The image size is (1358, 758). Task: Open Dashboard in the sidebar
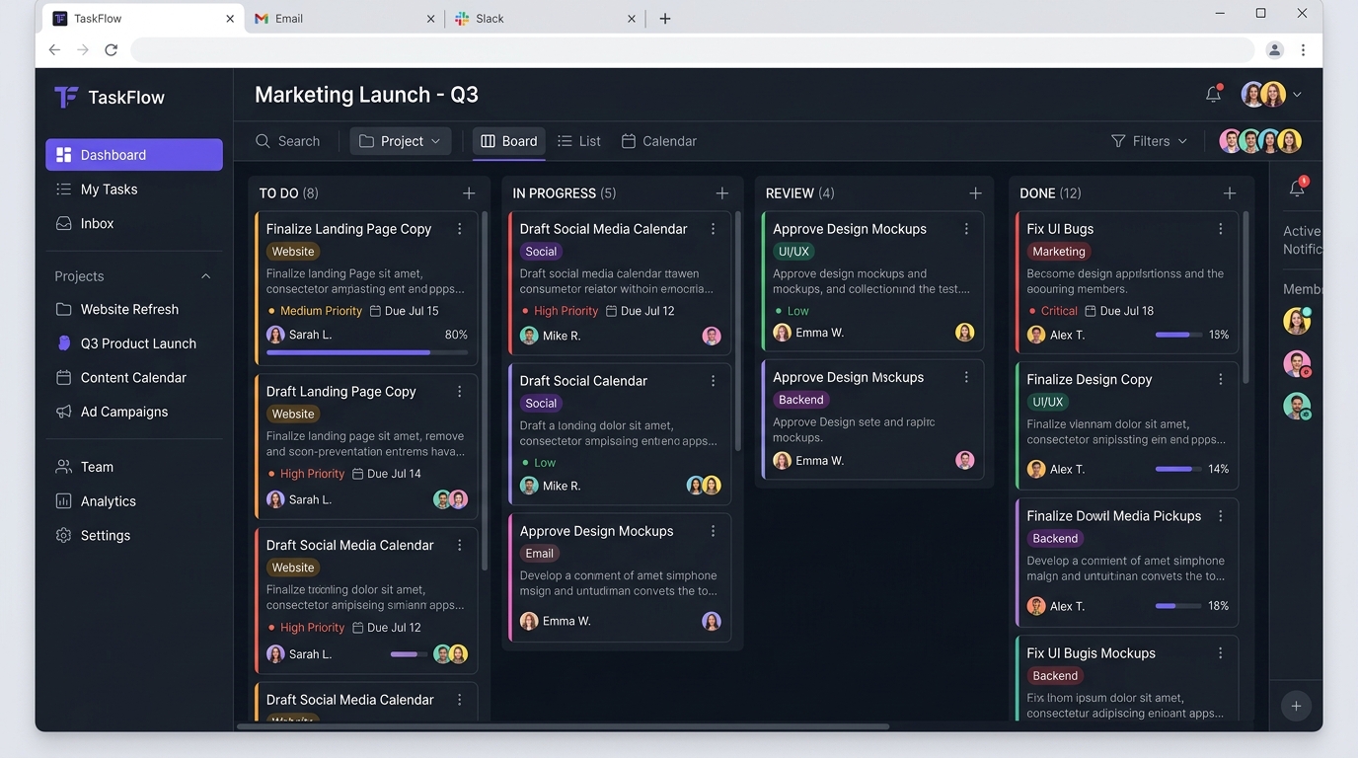click(134, 155)
